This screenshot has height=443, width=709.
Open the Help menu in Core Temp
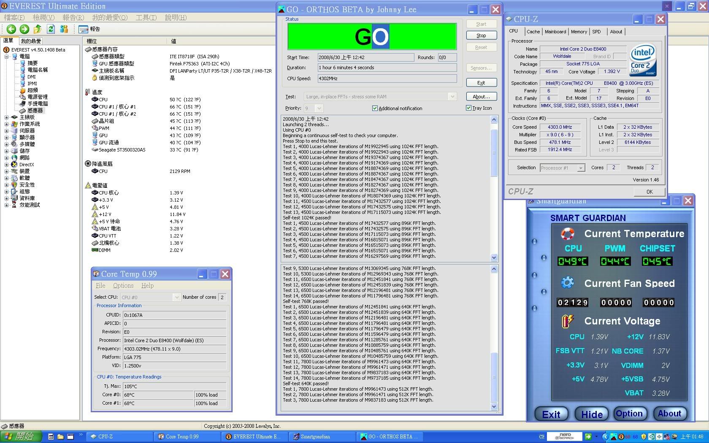coord(147,286)
